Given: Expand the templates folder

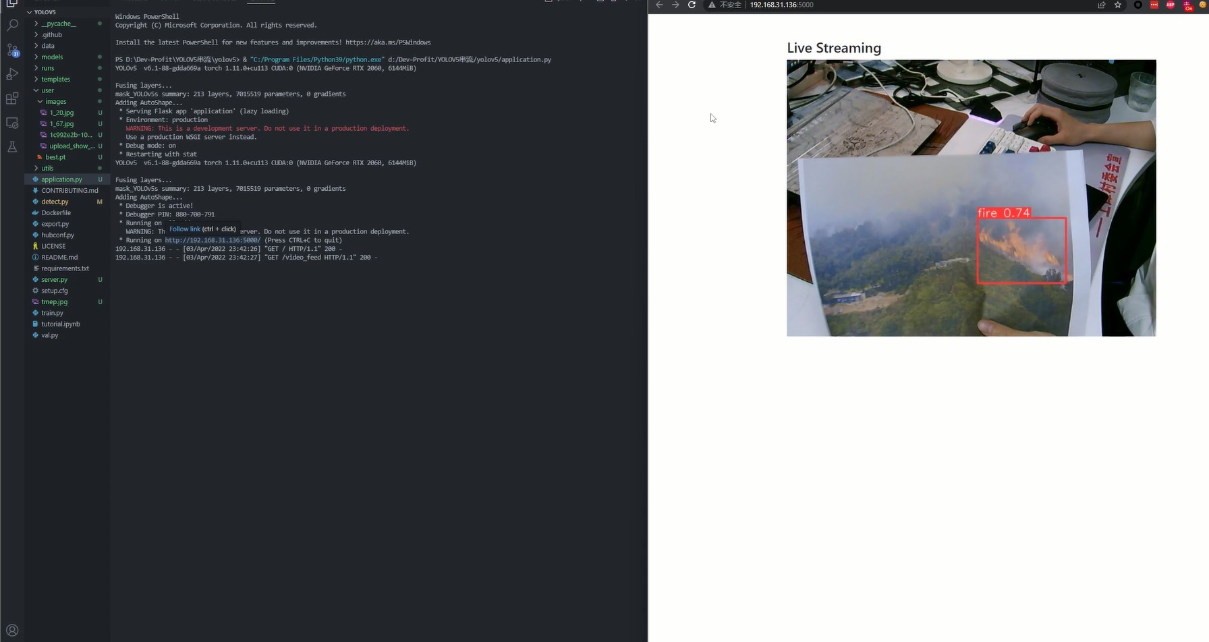Looking at the screenshot, I should tap(67, 79).
